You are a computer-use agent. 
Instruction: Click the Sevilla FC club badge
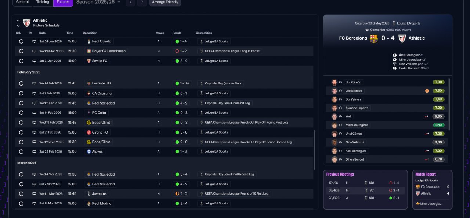(88, 61)
